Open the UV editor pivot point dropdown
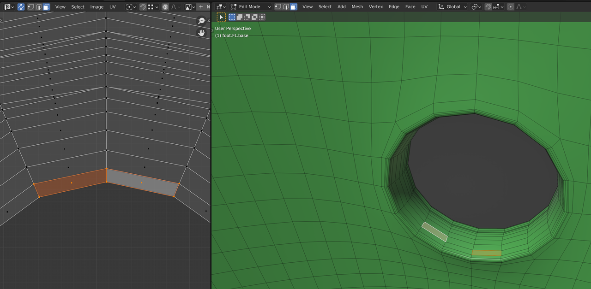 [x=131, y=7]
